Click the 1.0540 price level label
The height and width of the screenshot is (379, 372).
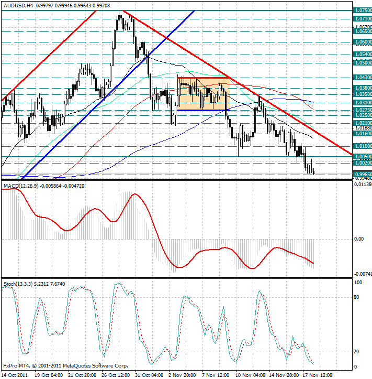click(x=363, y=55)
